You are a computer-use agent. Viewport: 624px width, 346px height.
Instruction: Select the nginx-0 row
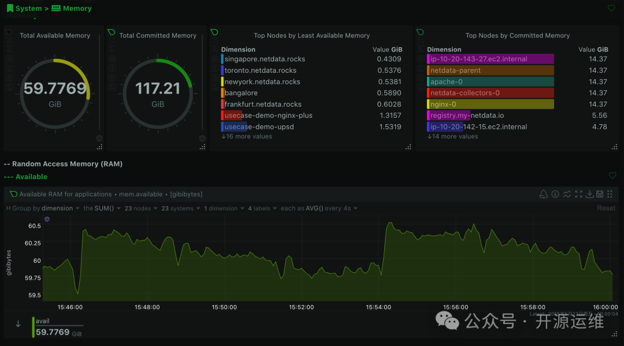pyautogui.click(x=517, y=104)
